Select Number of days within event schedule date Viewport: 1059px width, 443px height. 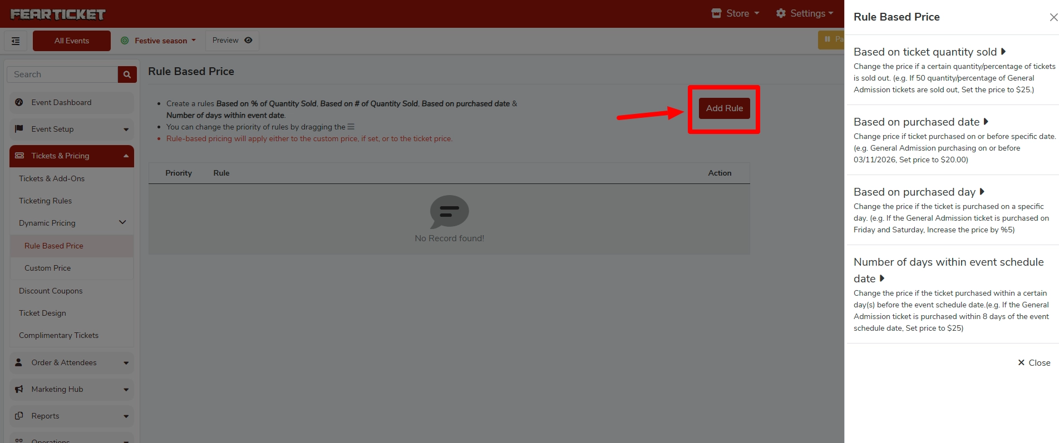pyautogui.click(x=948, y=270)
